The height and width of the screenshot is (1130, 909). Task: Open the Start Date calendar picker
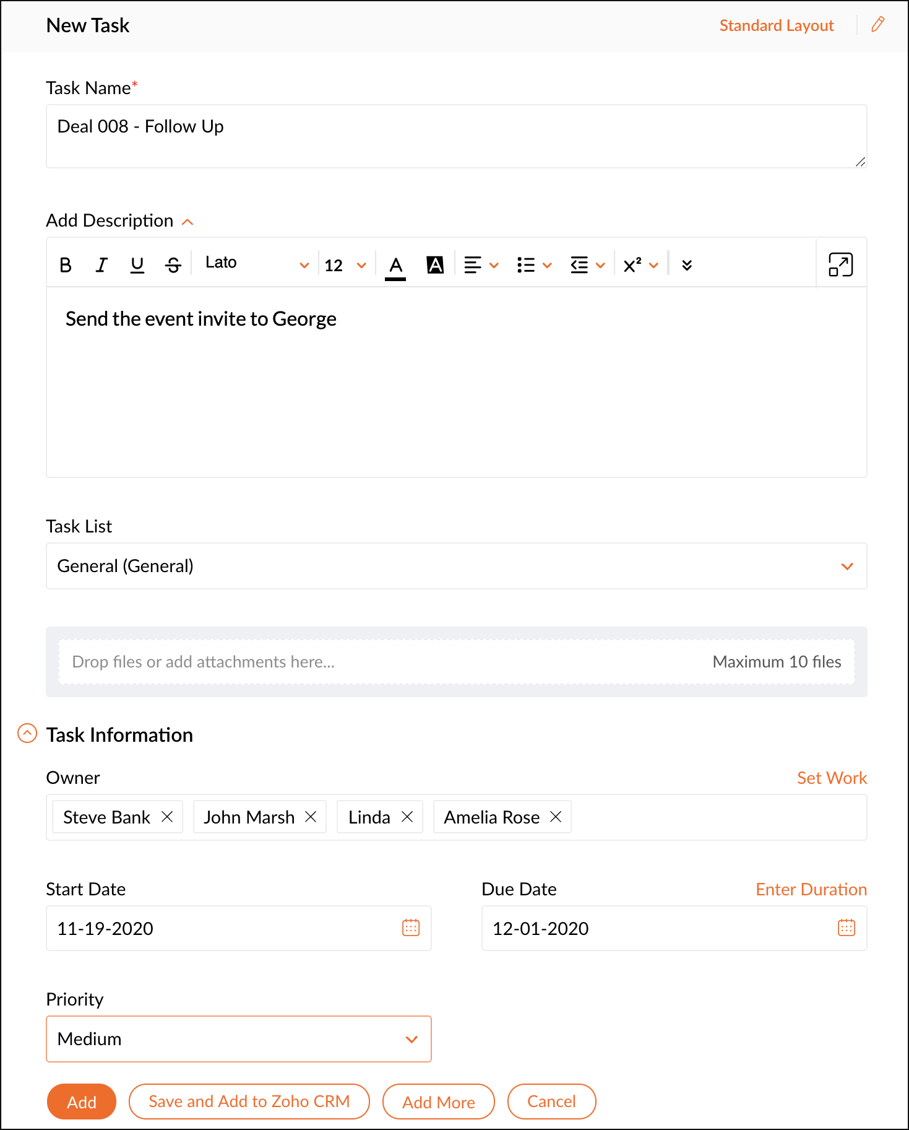(411, 928)
